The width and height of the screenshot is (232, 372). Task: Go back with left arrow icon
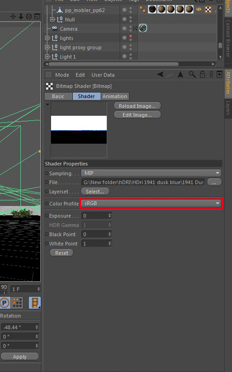pos(160,74)
